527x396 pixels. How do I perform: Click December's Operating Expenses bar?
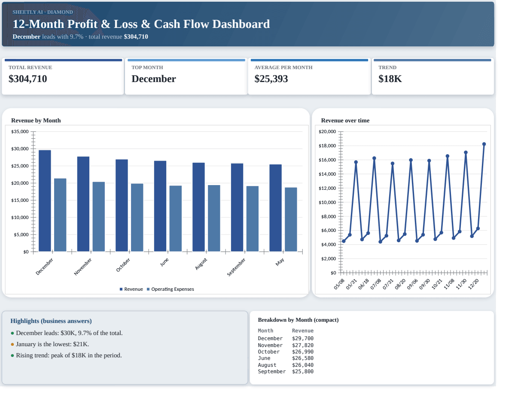(60, 215)
